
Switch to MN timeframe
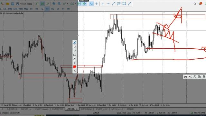(x=69, y=9)
